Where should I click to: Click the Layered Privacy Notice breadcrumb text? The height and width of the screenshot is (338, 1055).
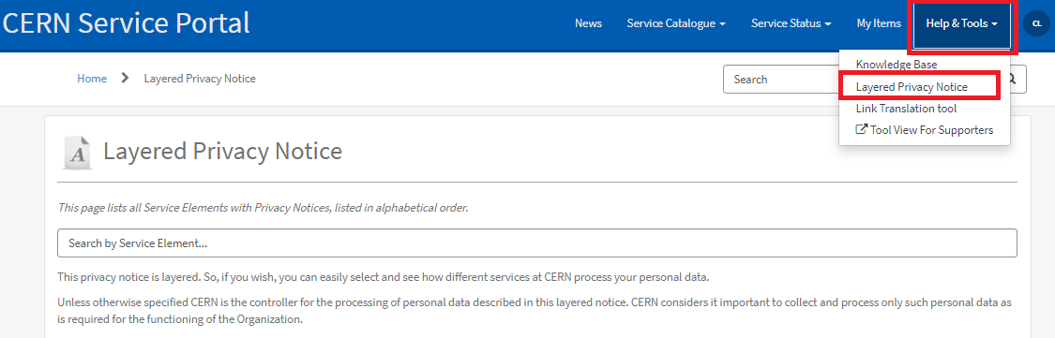[x=200, y=79]
